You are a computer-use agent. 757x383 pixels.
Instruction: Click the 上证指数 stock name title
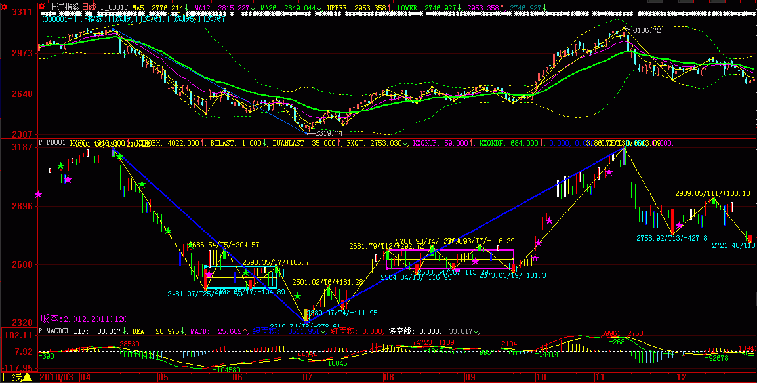[65, 7]
